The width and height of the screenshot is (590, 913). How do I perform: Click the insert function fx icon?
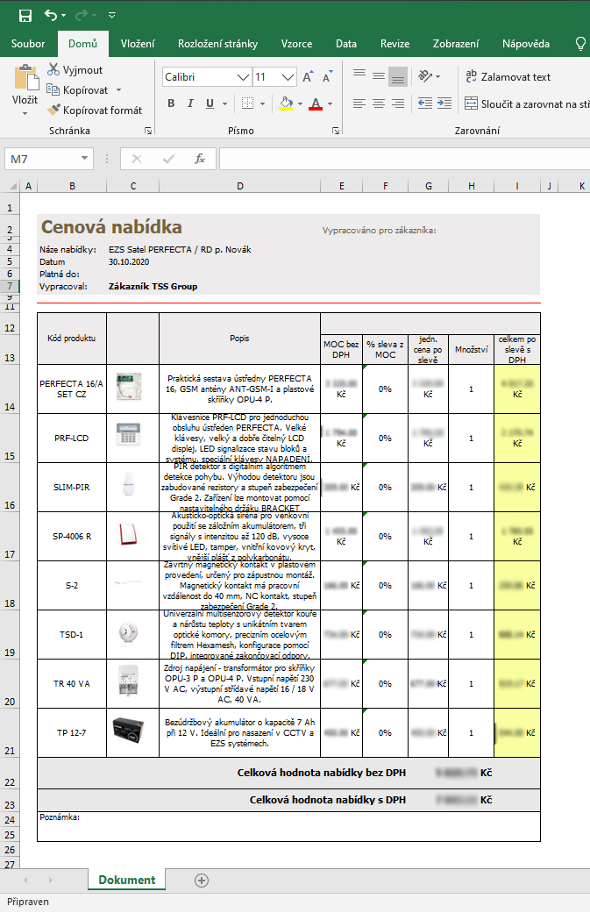click(200, 159)
